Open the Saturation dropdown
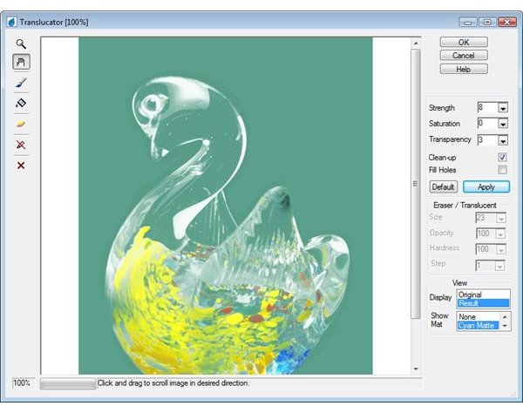 pos(503,124)
